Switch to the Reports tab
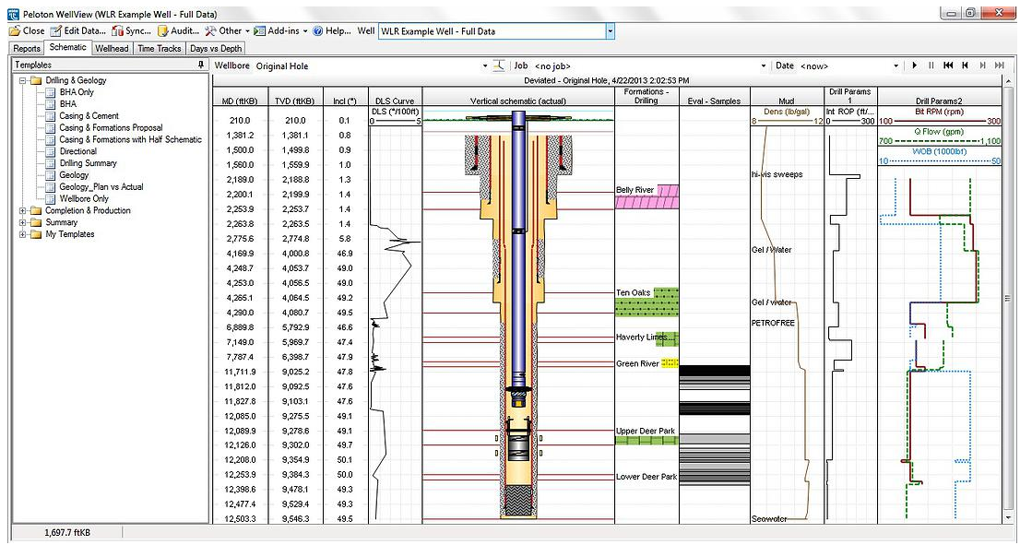Image resolution: width=1020 pixels, height=545 pixels. [27, 48]
